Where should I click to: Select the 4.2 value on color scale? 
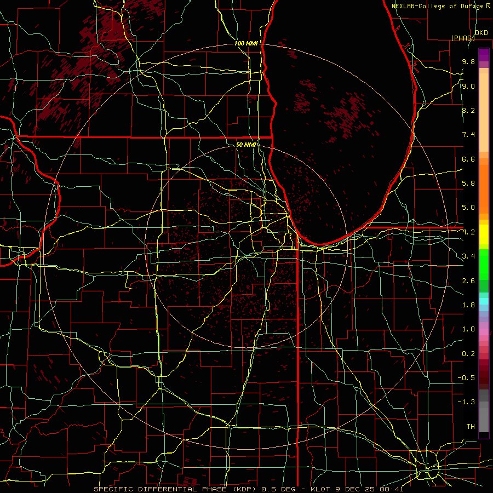pos(468,232)
